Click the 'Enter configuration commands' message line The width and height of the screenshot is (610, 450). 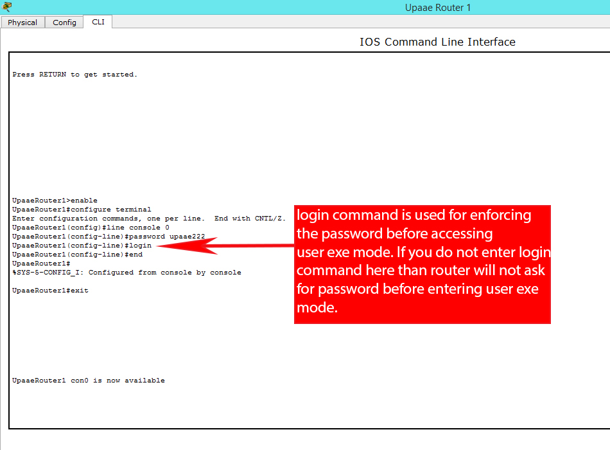(x=149, y=219)
